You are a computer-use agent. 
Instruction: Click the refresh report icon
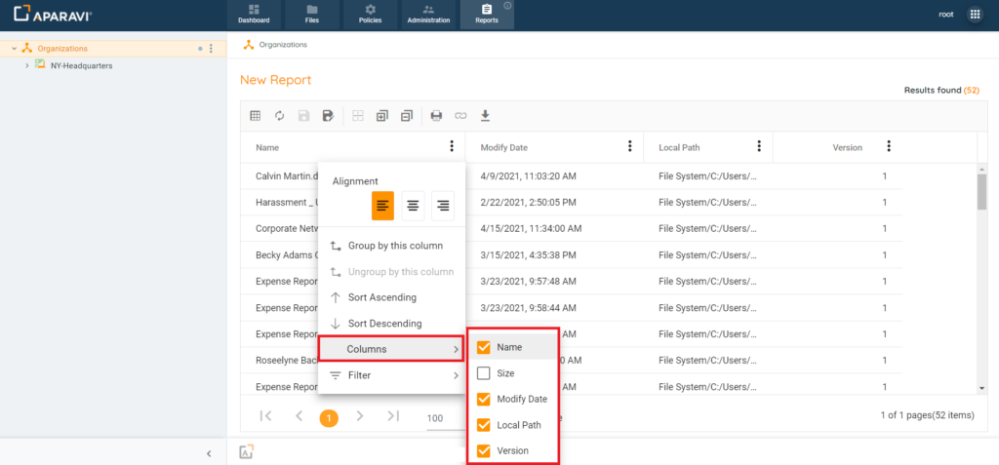[279, 116]
